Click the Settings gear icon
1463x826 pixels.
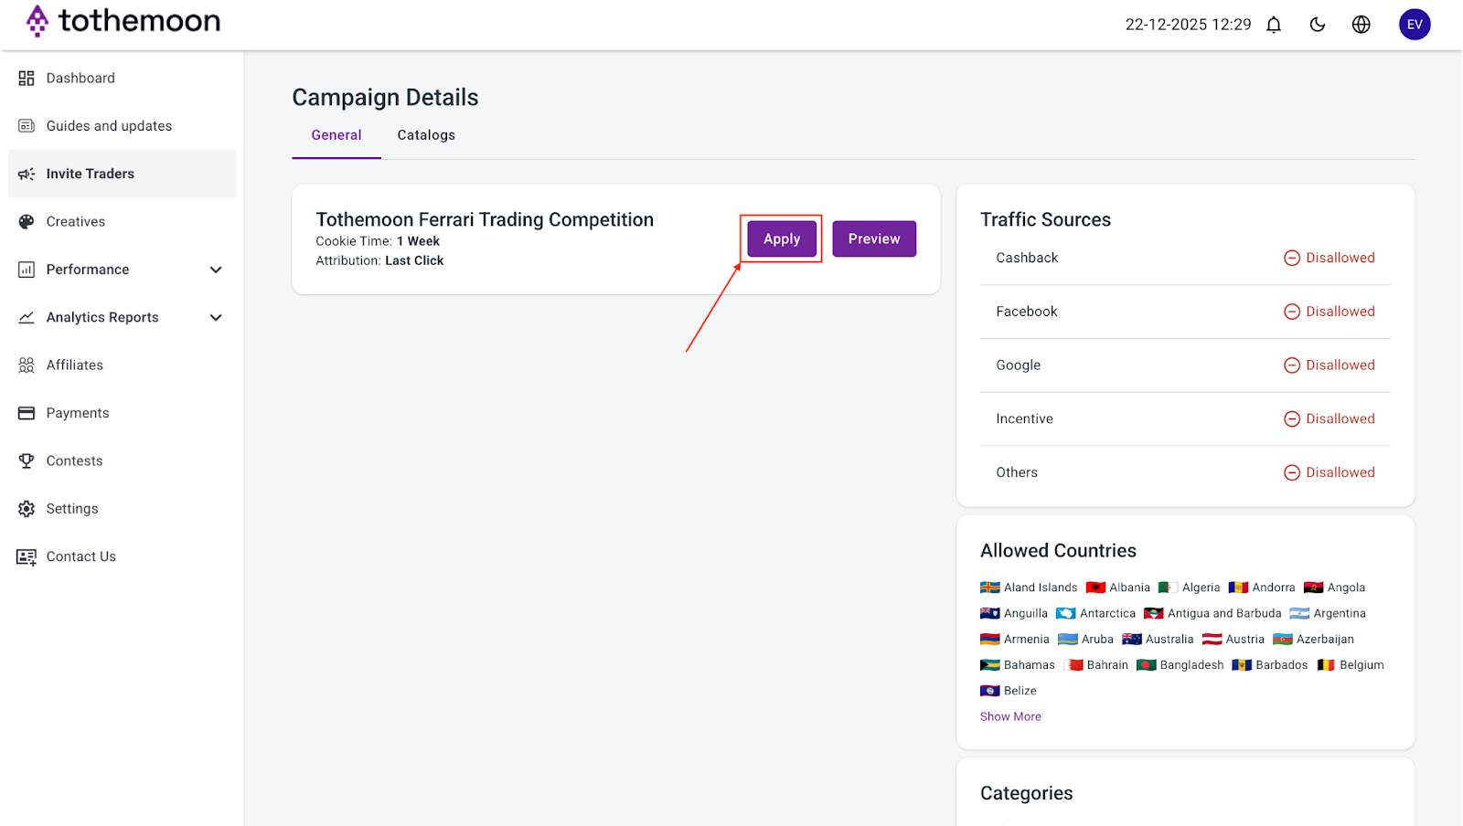click(x=27, y=509)
